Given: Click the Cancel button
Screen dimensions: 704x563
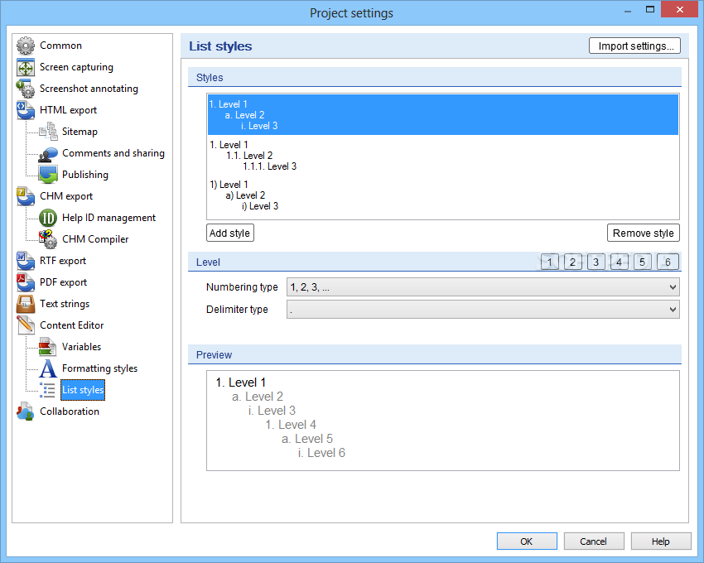Looking at the screenshot, I should tap(594, 541).
